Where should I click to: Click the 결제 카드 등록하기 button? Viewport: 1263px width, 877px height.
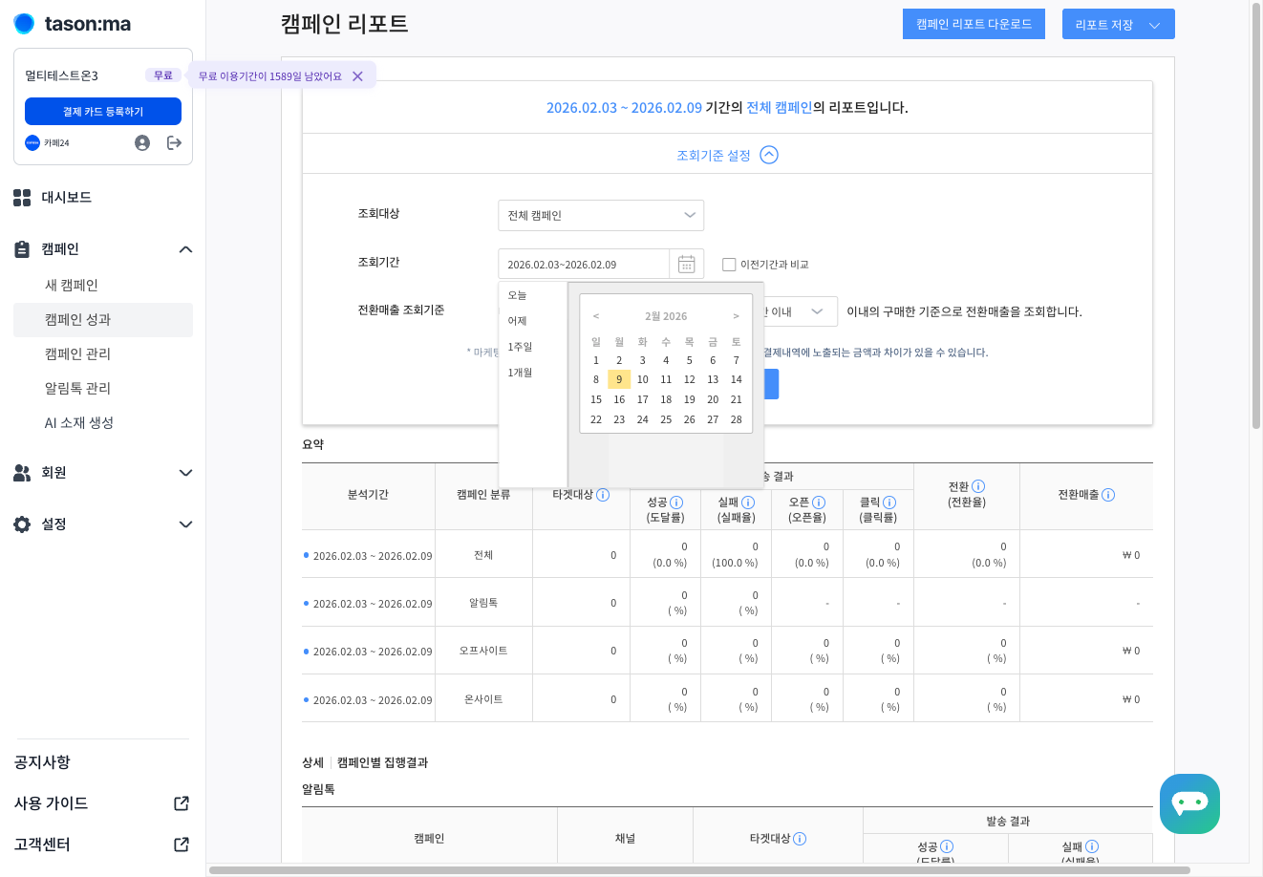click(x=103, y=111)
